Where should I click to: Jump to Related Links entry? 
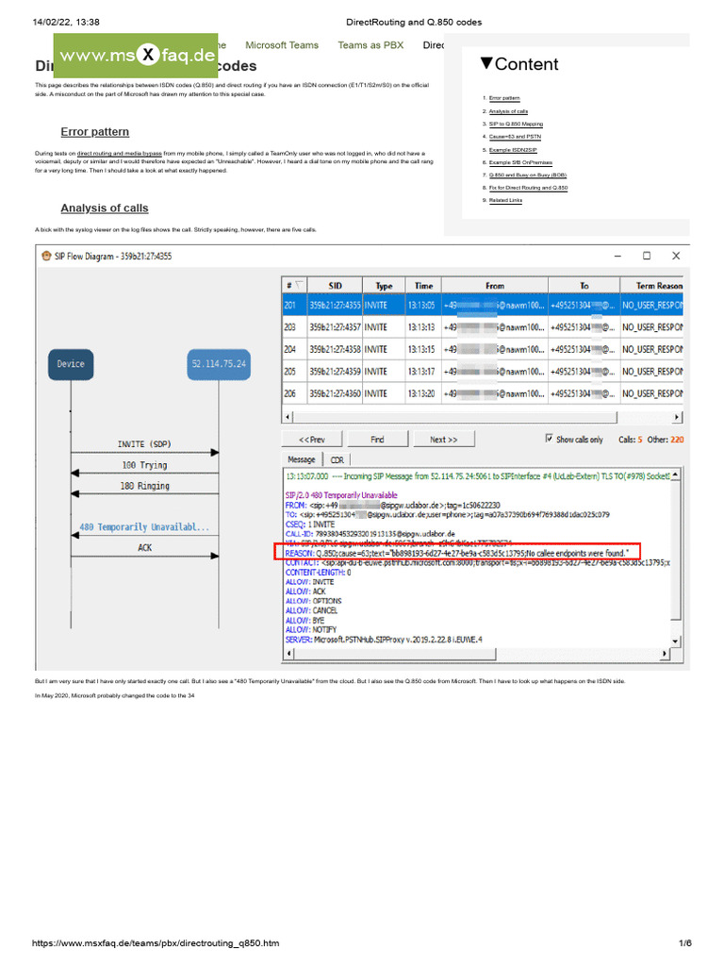click(505, 200)
